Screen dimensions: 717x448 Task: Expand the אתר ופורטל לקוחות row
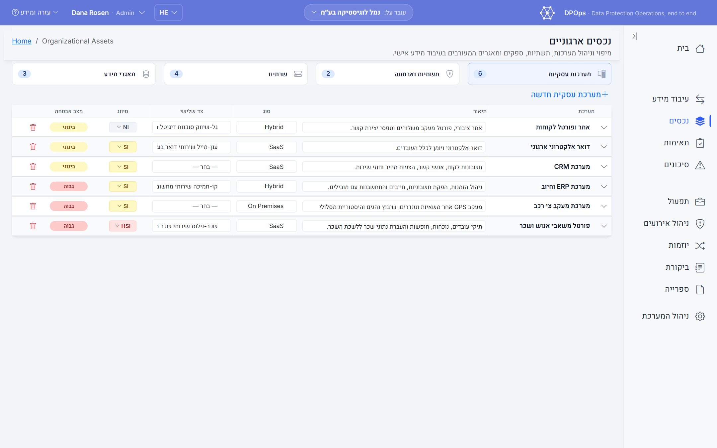tap(604, 127)
